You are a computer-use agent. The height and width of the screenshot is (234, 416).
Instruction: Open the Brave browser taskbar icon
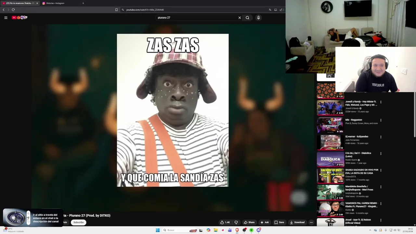(237, 230)
